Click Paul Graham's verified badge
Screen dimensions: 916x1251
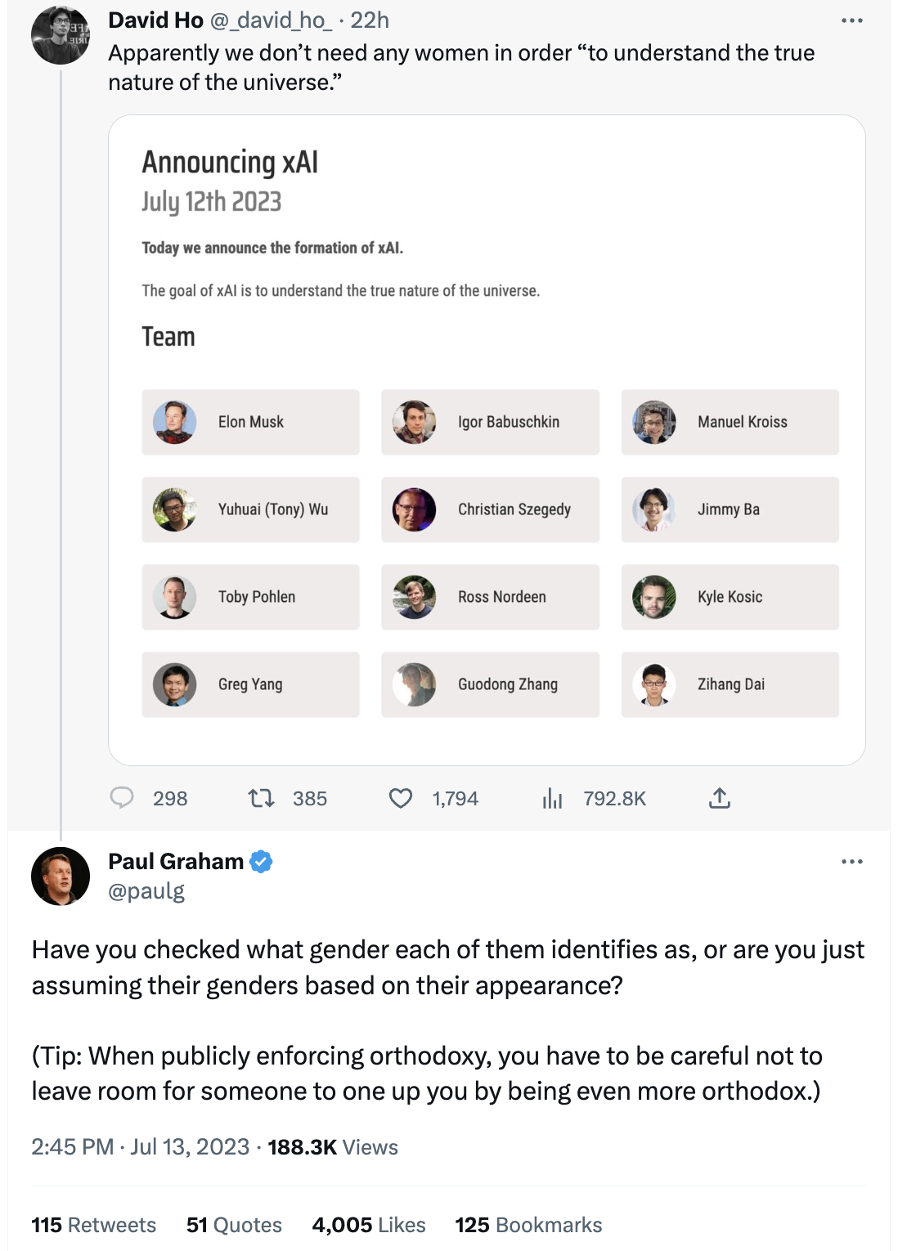point(261,861)
